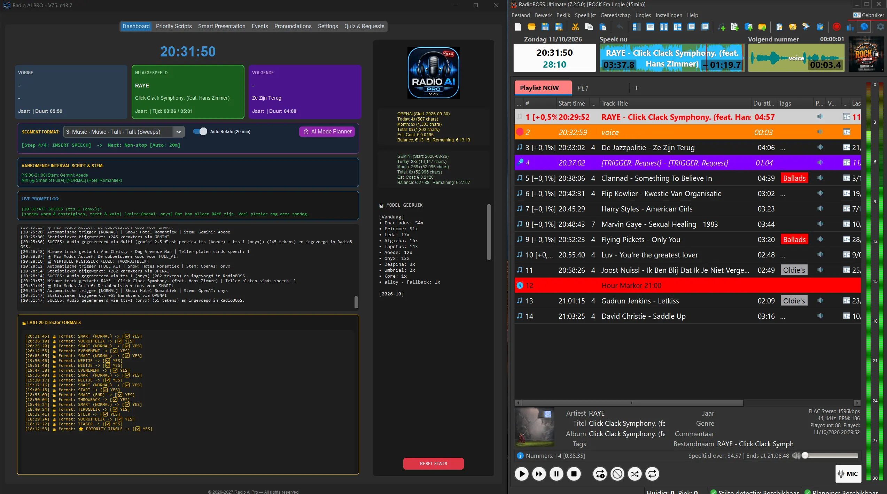Open the Speellijst menu
This screenshot has width=887, height=494.
tap(585, 15)
